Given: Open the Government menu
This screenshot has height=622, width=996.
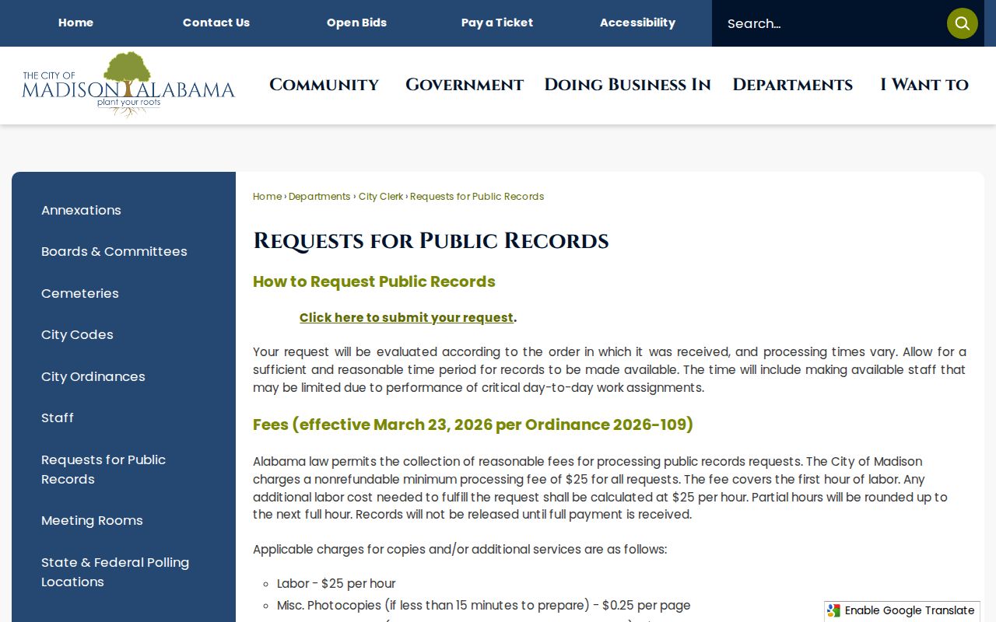Looking at the screenshot, I should 465,85.
